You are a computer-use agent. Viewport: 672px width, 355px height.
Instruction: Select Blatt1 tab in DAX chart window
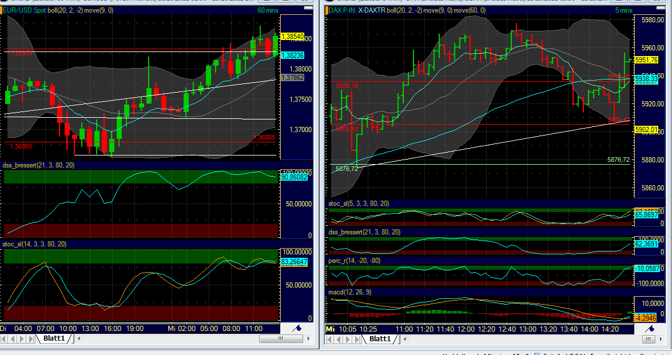(380, 339)
